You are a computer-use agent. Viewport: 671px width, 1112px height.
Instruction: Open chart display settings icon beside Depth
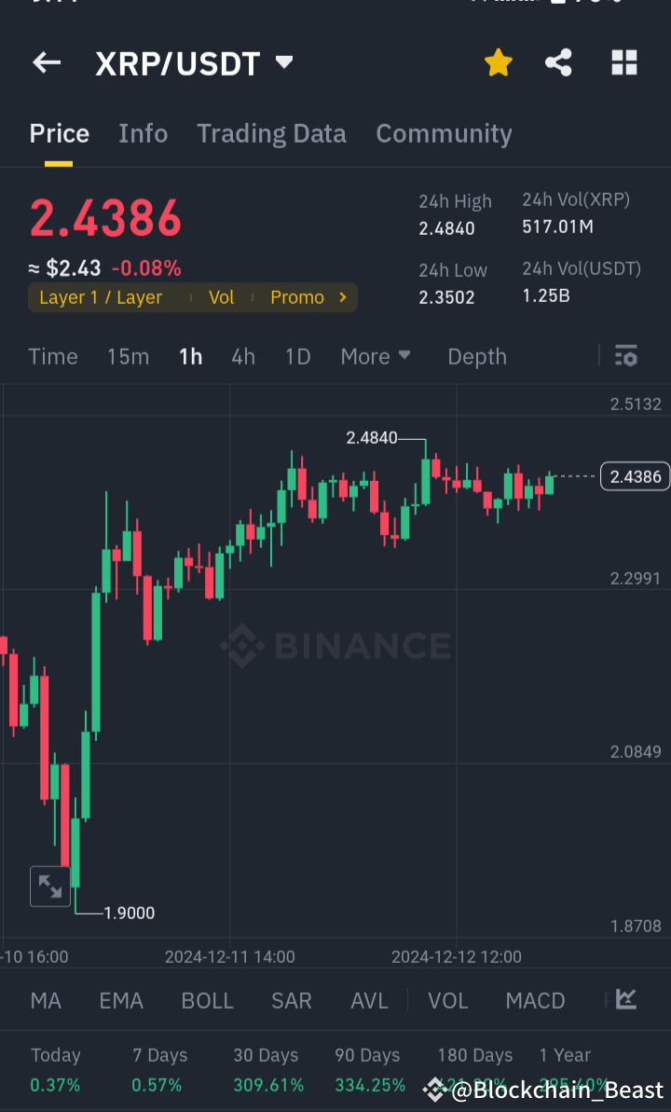coord(625,356)
